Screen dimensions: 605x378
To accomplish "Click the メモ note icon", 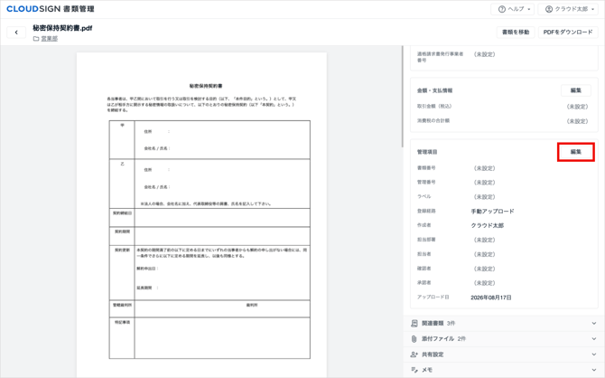I will (414, 370).
